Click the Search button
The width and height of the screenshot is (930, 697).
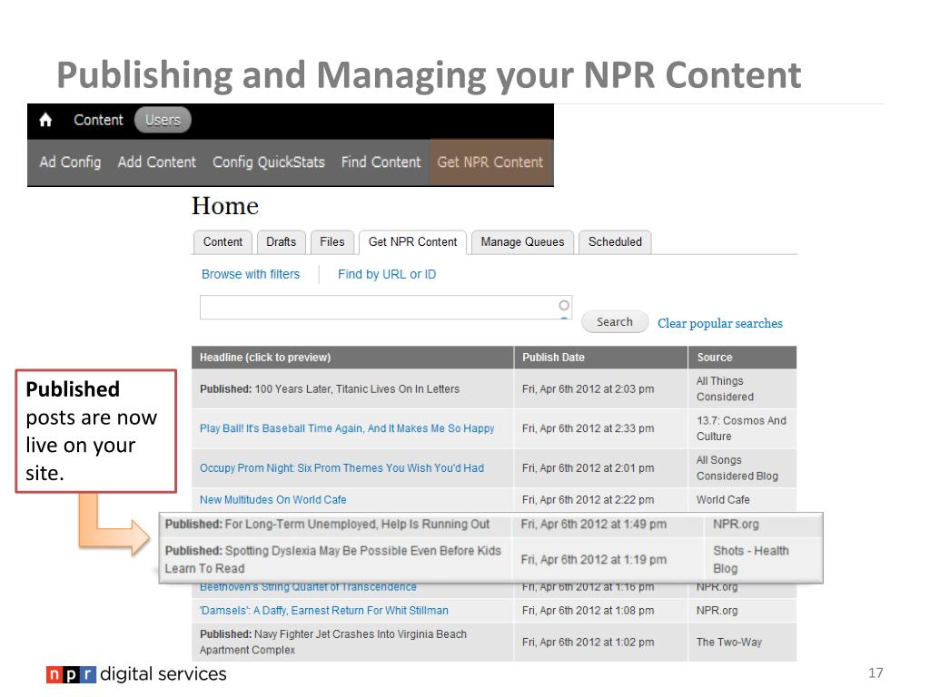coord(615,322)
